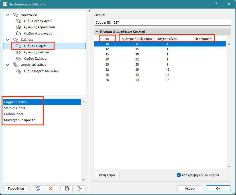Click the Κλάδος Σωλήνα pipe branch icon

coord(18,58)
